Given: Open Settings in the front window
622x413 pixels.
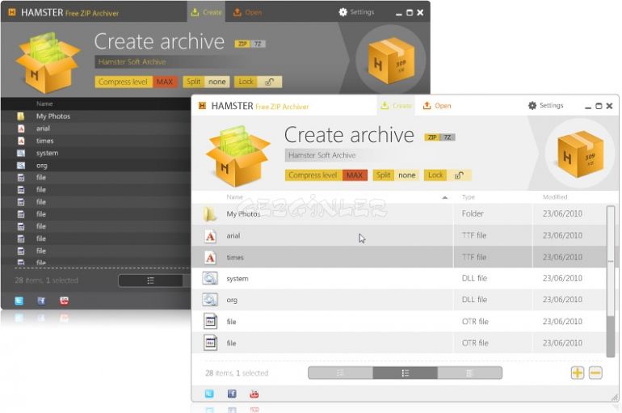Looking at the screenshot, I should tap(545, 106).
